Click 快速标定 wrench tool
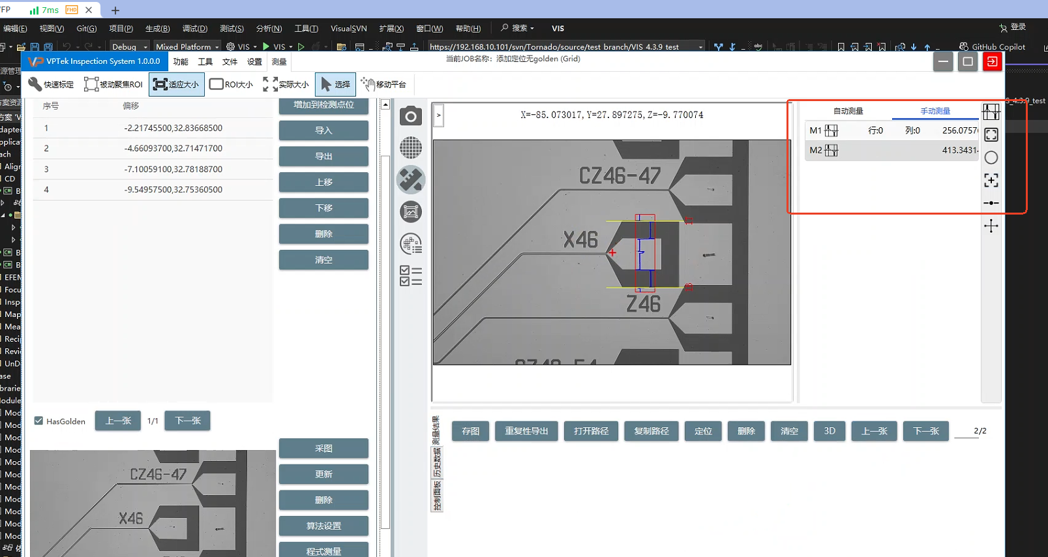Image resolution: width=1048 pixels, height=557 pixels. click(51, 84)
